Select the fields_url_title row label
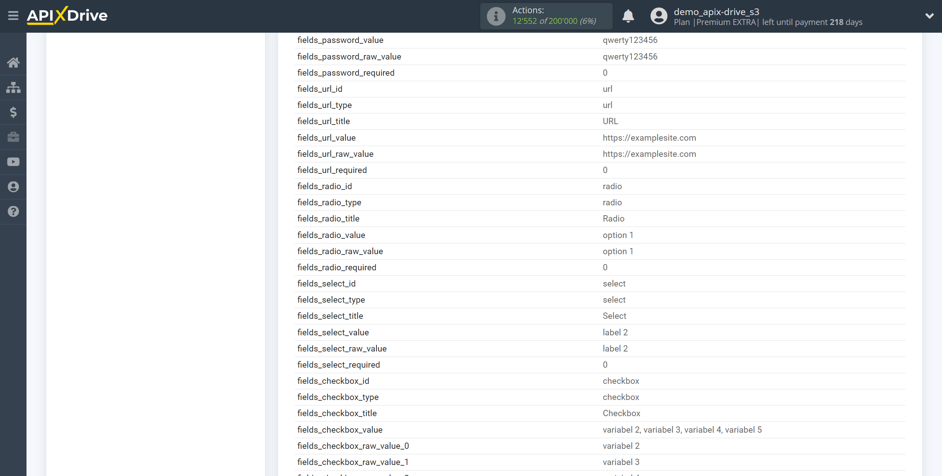The height and width of the screenshot is (476, 942). click(x=323, y=121)
